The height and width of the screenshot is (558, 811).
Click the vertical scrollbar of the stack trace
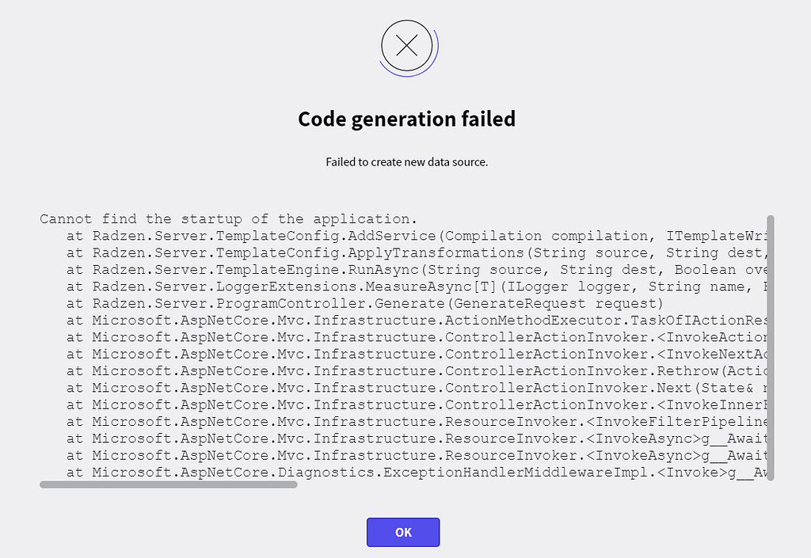point(771,348)
